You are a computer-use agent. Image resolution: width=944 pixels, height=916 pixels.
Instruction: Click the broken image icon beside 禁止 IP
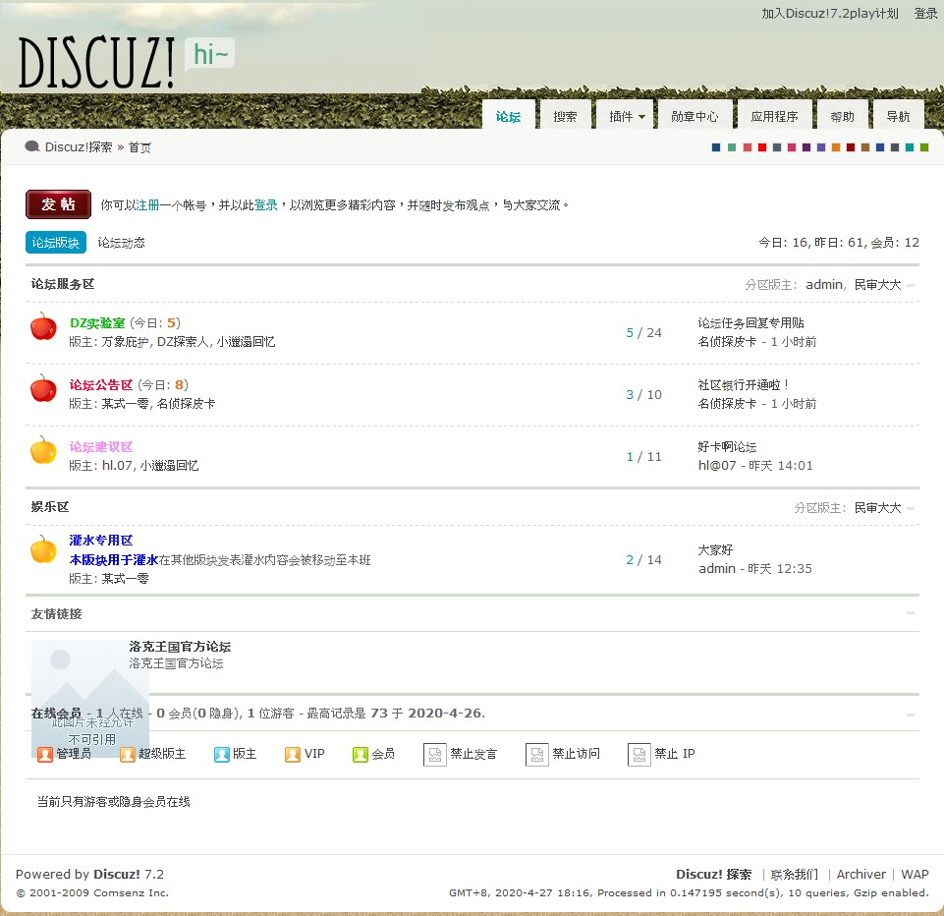(639, 754)
